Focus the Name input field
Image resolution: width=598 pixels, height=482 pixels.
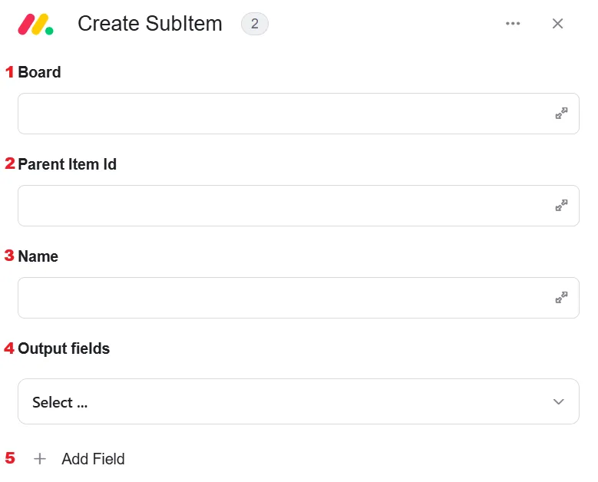click(299, 298)
